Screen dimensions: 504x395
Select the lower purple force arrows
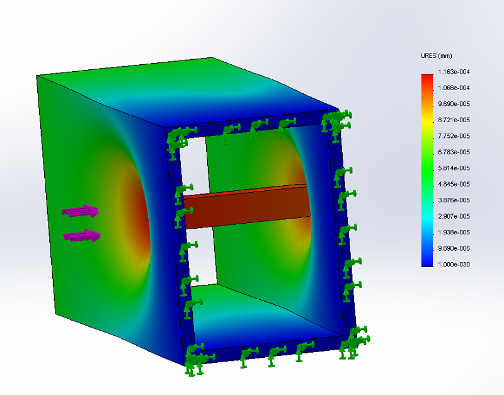coord(83,236)
